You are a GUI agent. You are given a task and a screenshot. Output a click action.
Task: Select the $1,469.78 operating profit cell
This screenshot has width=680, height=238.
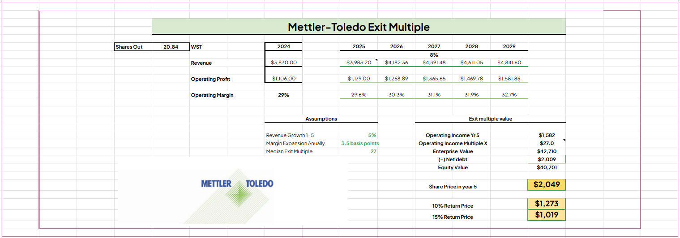pyautogui.click(x=471, y=79)
